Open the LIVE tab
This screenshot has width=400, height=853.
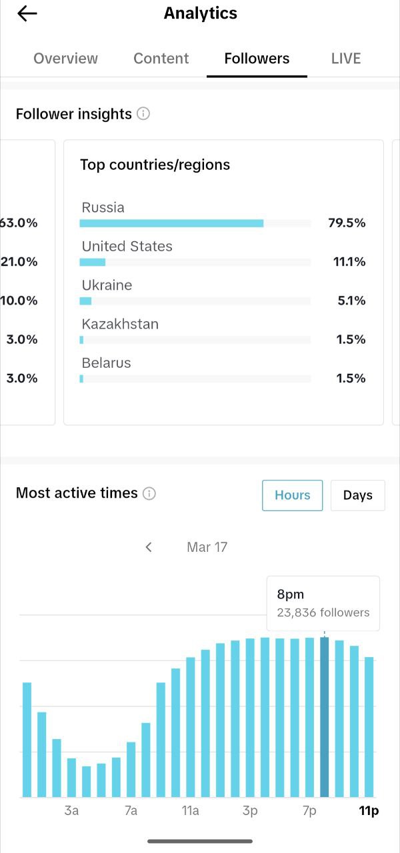point(346,59)
